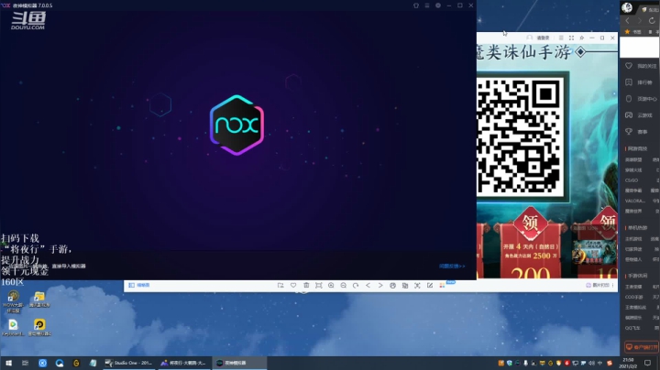Click the Douyu browser back arrow

pos(627,20)
